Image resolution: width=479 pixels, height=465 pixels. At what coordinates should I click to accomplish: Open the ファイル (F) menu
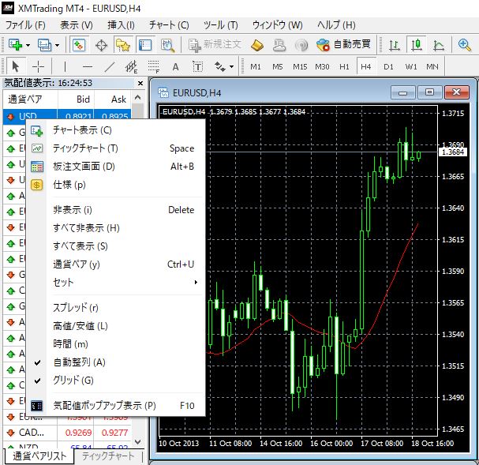[25, 24]
